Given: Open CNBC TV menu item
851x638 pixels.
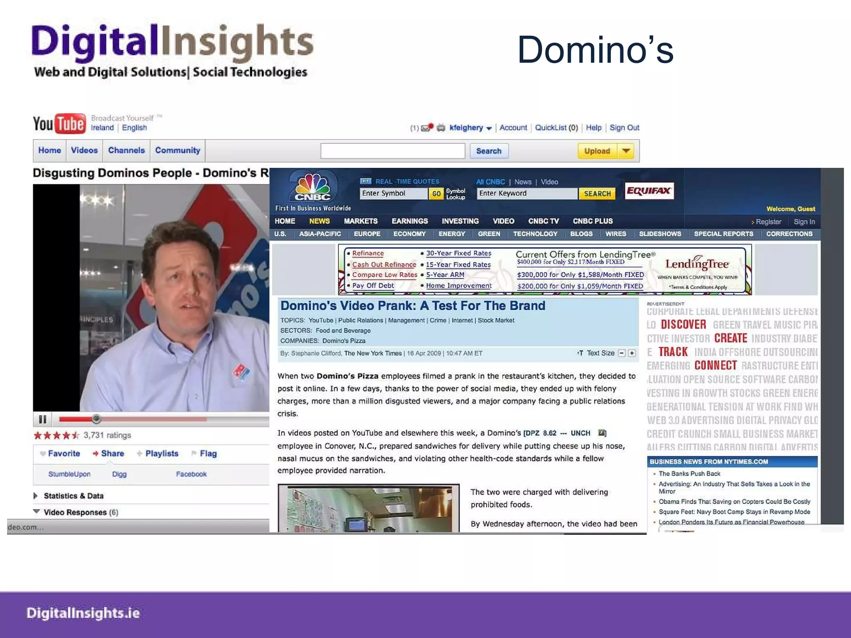Looking at the screenshot, I should (544, 221).
